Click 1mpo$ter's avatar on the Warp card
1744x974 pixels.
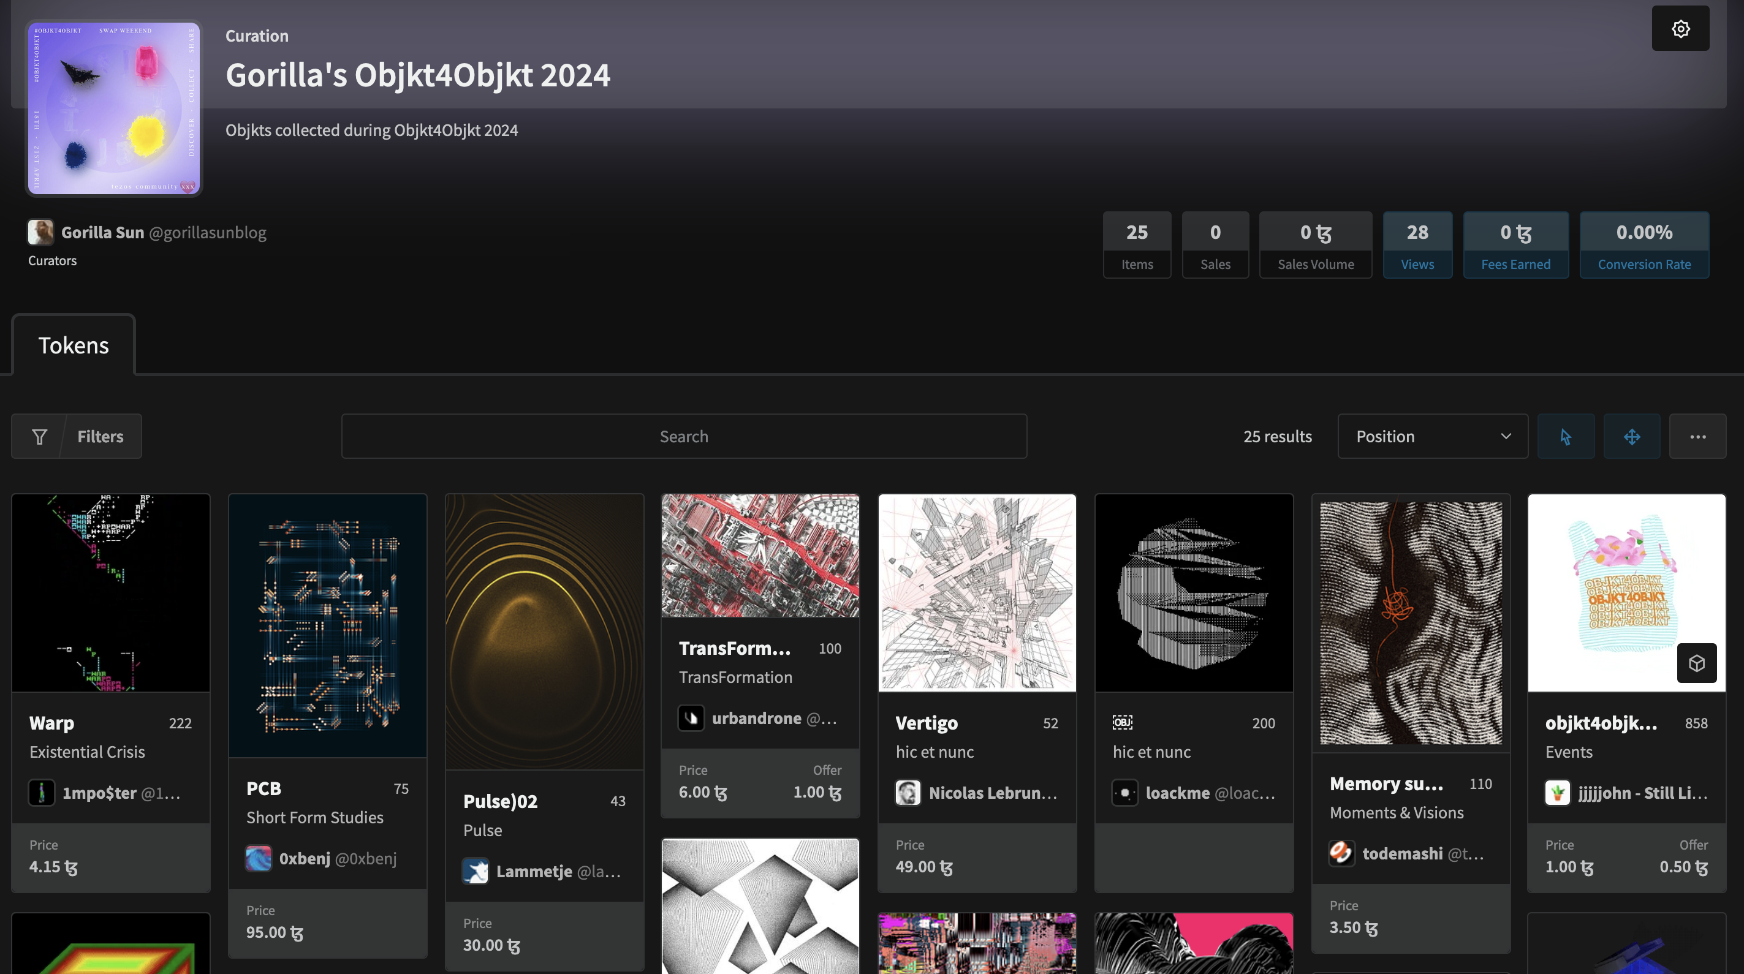coord(41,793)
